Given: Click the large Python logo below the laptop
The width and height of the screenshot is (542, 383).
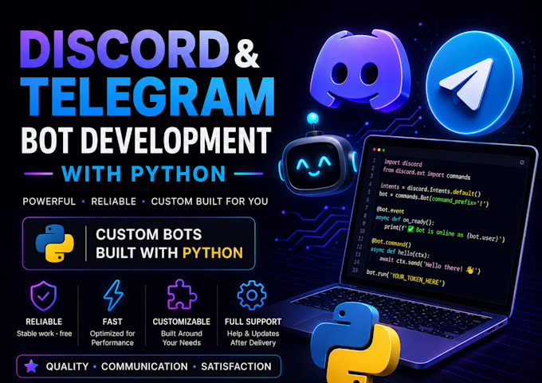Looking at the screenshot, I should (x=355, y=342).
